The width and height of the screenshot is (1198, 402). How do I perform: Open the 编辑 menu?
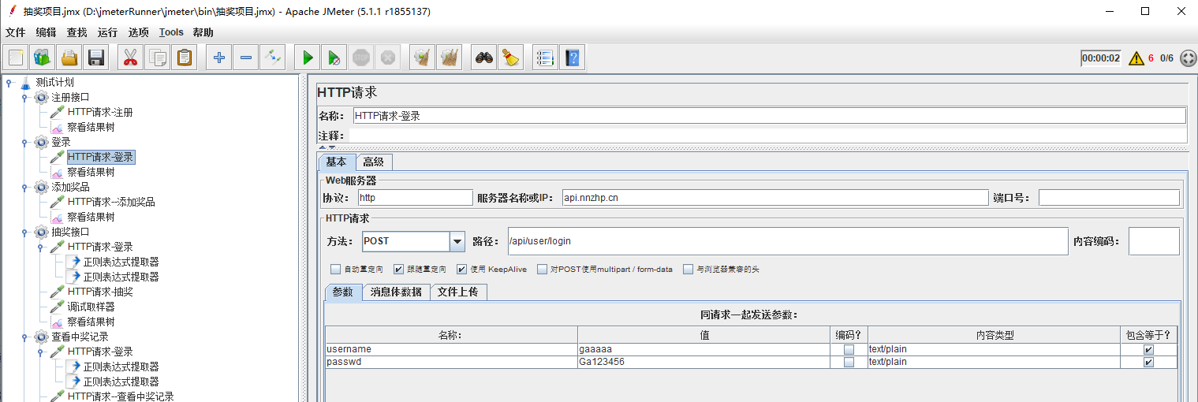point(46,32)
